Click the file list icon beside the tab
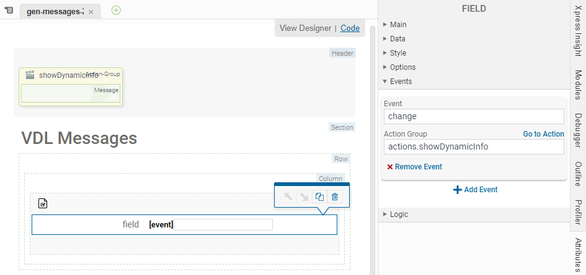Viewport: 586px width, 275px height. 9,11
